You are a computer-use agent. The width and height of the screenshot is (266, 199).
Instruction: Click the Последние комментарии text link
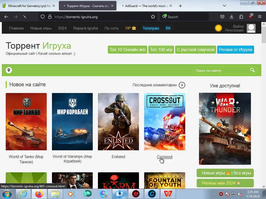(x=155, y=85)
